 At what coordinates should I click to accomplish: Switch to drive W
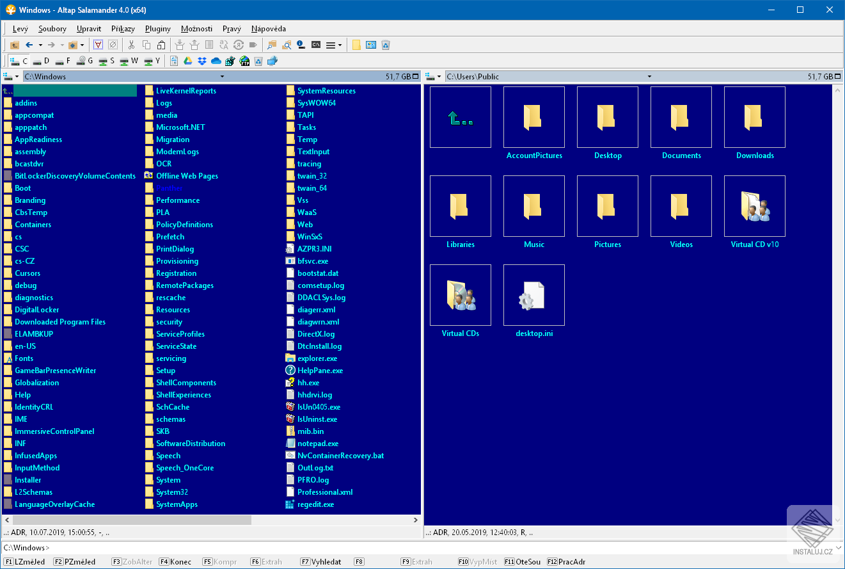(x=129, y=61)
